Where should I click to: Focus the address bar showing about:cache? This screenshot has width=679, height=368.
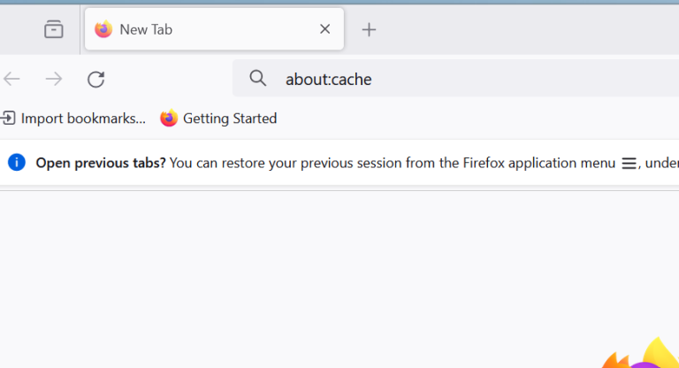tap(455, 79)
